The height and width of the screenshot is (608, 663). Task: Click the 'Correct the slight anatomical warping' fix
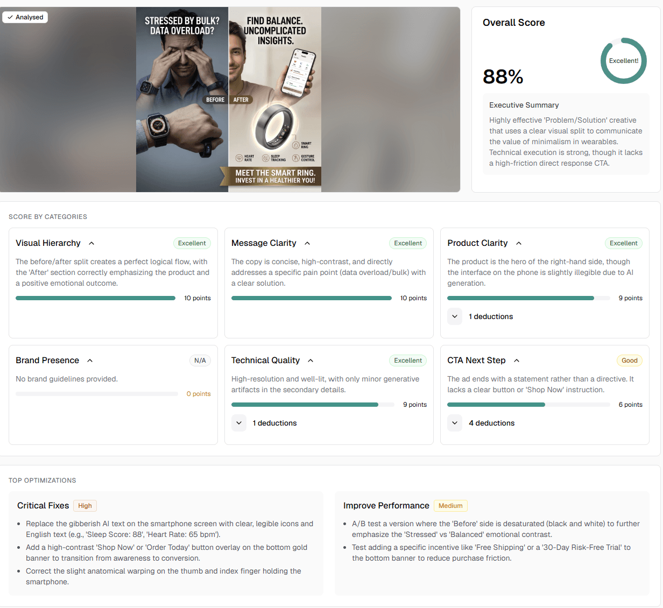point(164,576)
